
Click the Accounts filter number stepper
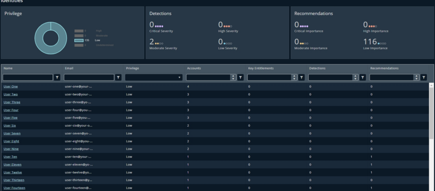click(x=233, y=77)
